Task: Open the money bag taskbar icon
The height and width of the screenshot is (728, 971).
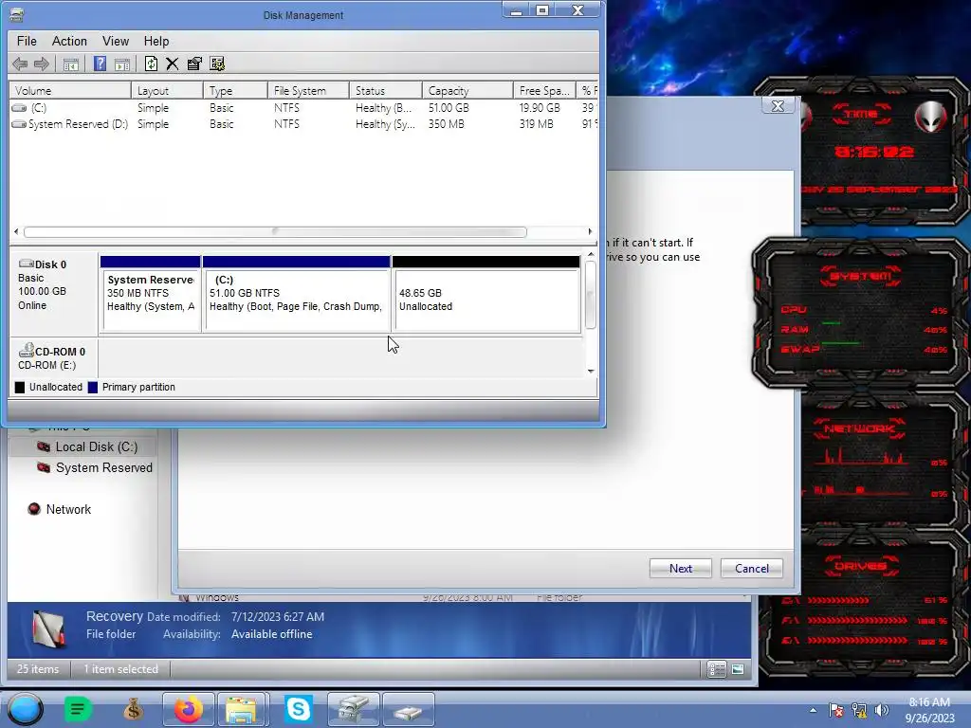Action: pyautogui.click(x=133, y=709)
